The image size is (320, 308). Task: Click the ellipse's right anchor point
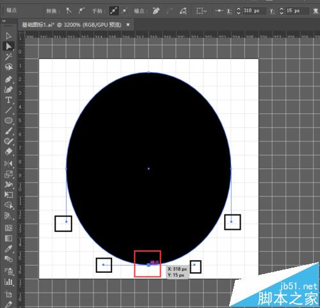[231, 168]
